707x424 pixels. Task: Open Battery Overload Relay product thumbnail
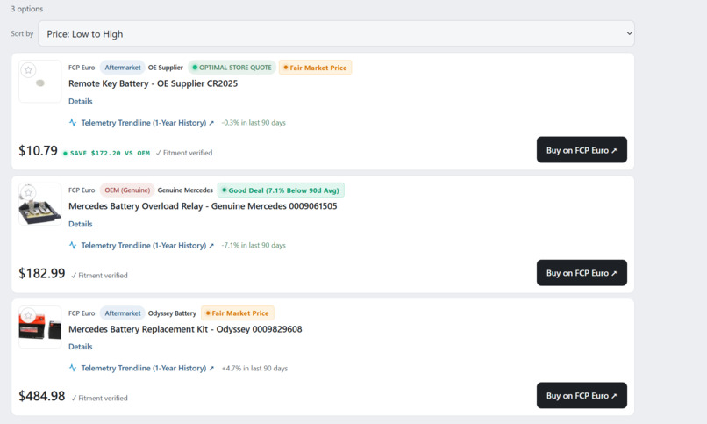(x=39, y=205)
